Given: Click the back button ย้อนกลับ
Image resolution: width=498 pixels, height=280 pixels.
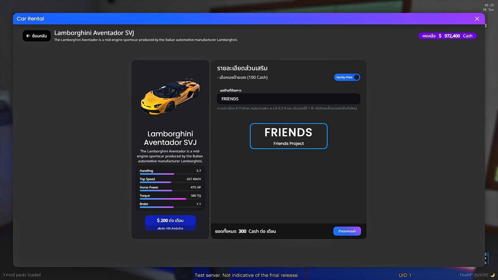Looking at the screenshot, I should pos(37,36).
